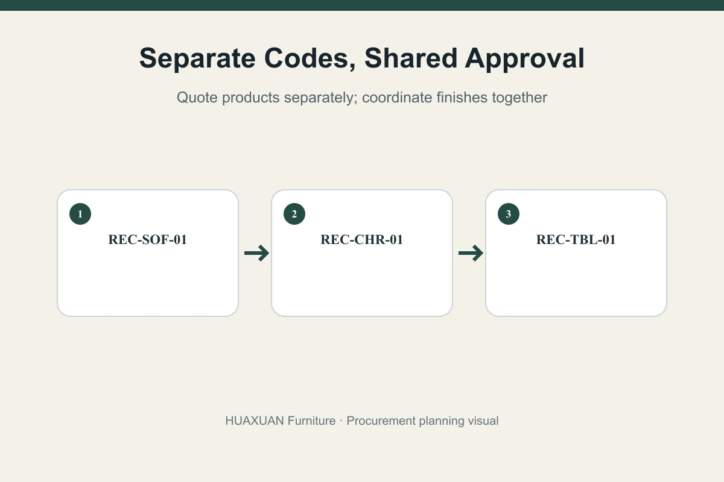Click the number 3 circle badge

pyautogui.click(x=509, y=214)
